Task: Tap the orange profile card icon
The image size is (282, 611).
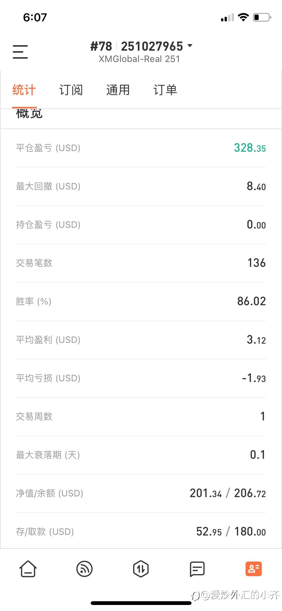Action: click(x=253, y=569)
